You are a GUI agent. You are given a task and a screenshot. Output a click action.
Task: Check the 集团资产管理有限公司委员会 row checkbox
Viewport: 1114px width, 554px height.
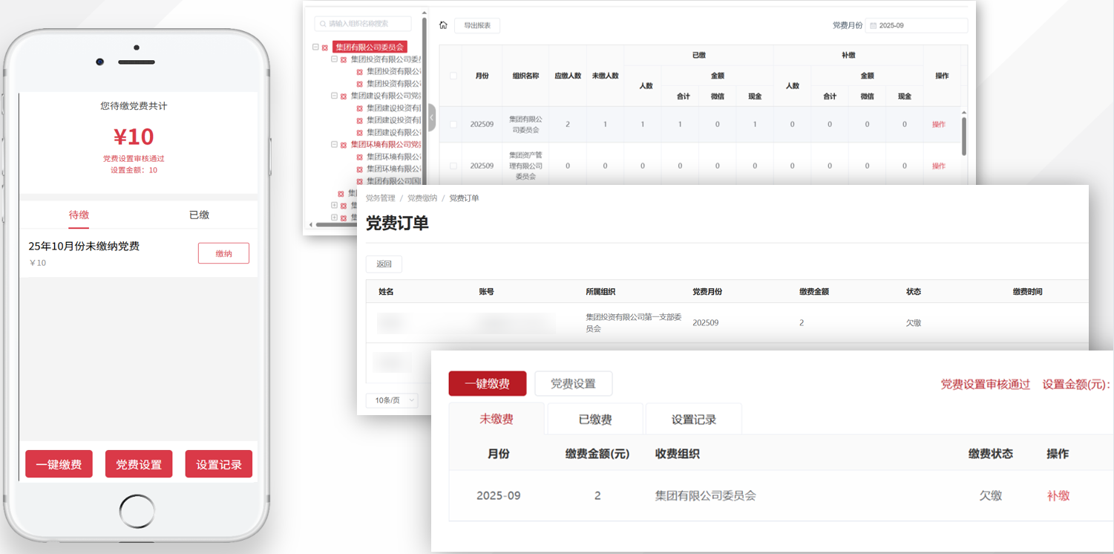[x=453, y=166]
